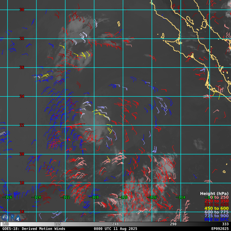231x231 pixels.
Task: Click the 18 latitude label
Action: click(x=22, y=183)
